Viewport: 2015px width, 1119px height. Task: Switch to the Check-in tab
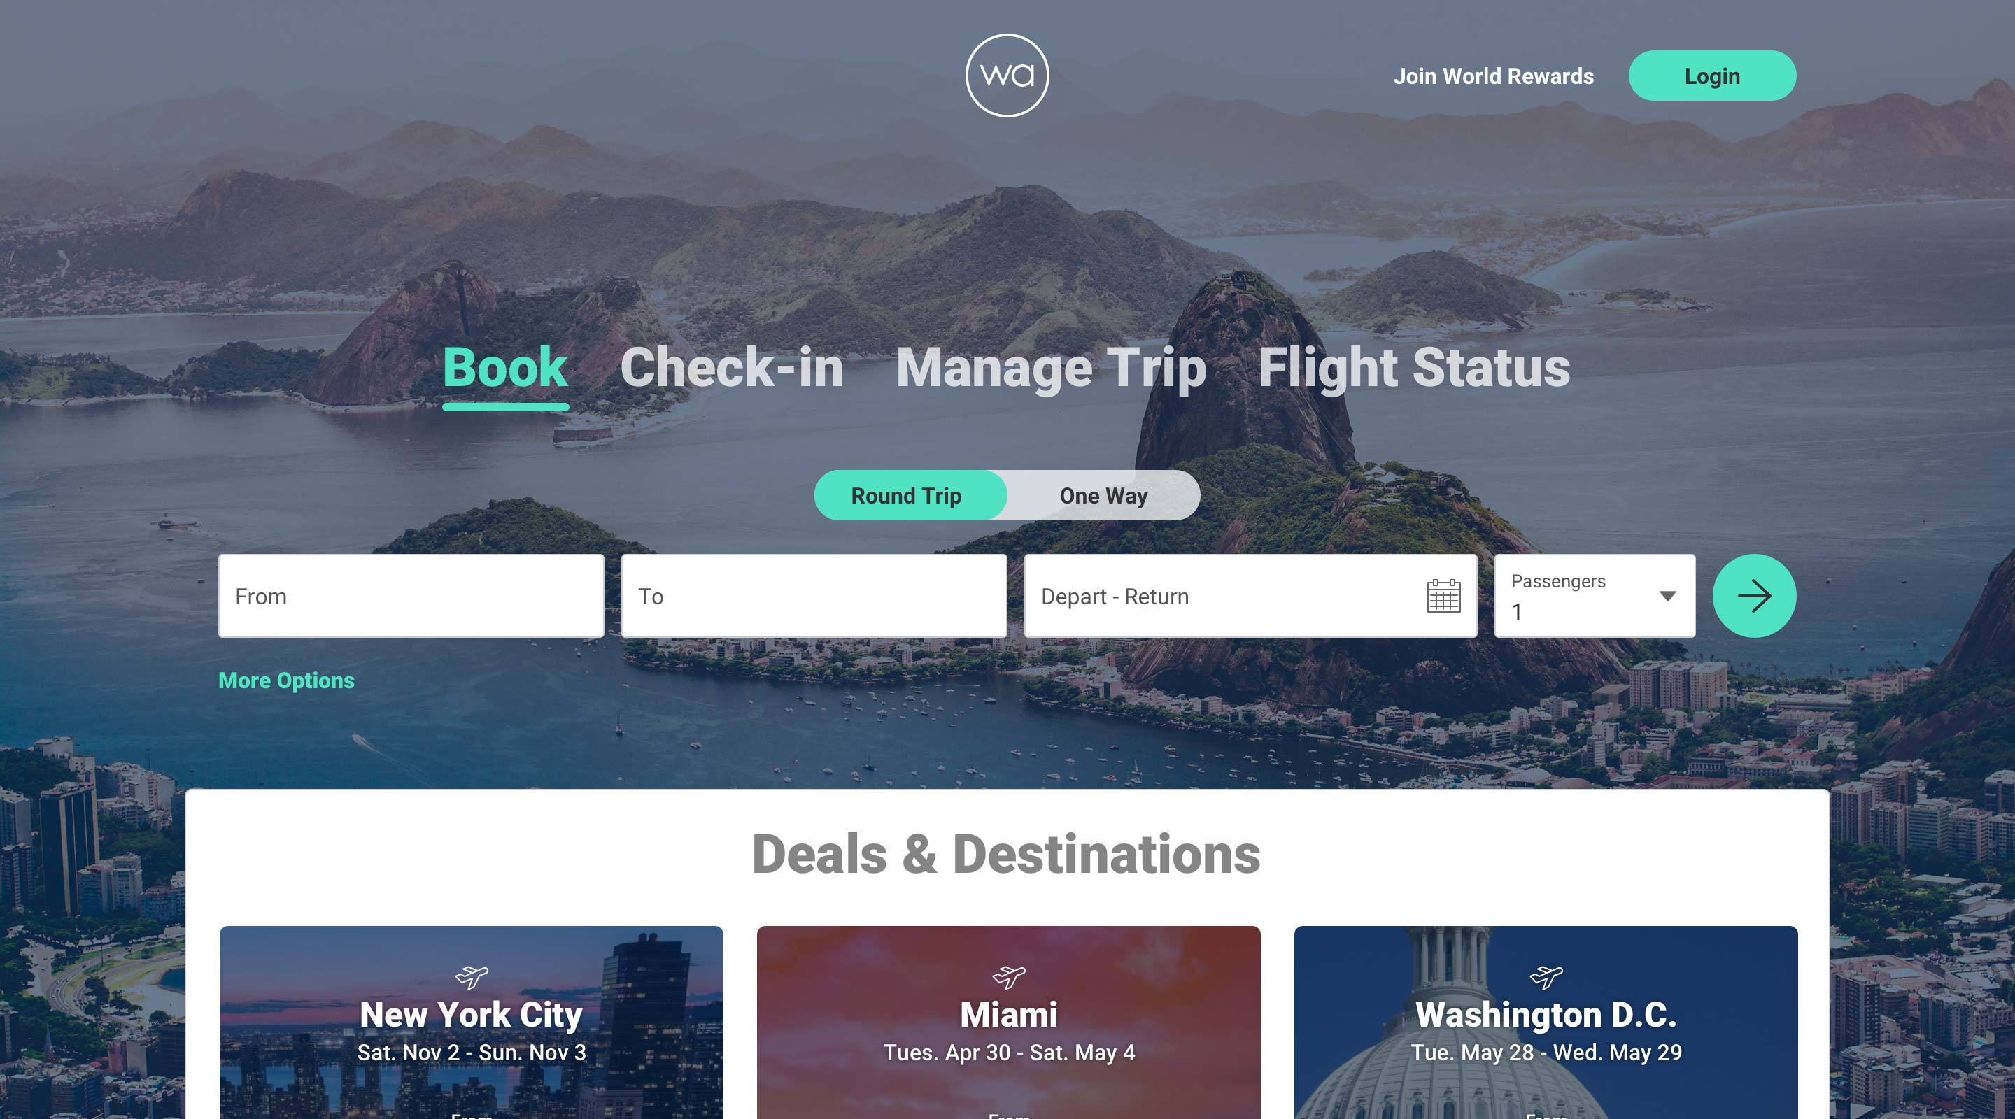(x=731, y=368)
